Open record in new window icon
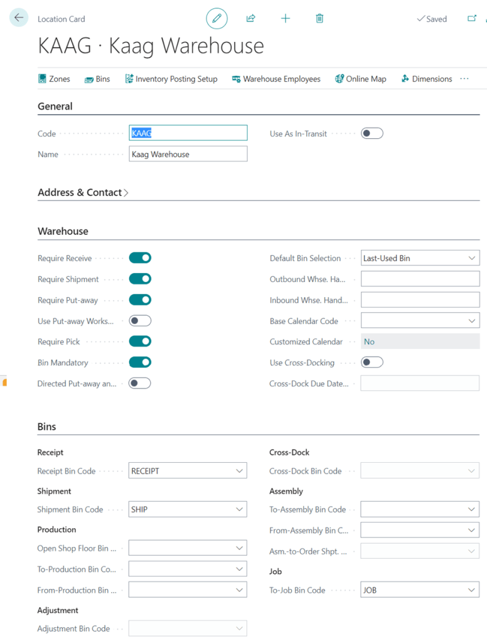487x643 pixels. pos(472,19)
